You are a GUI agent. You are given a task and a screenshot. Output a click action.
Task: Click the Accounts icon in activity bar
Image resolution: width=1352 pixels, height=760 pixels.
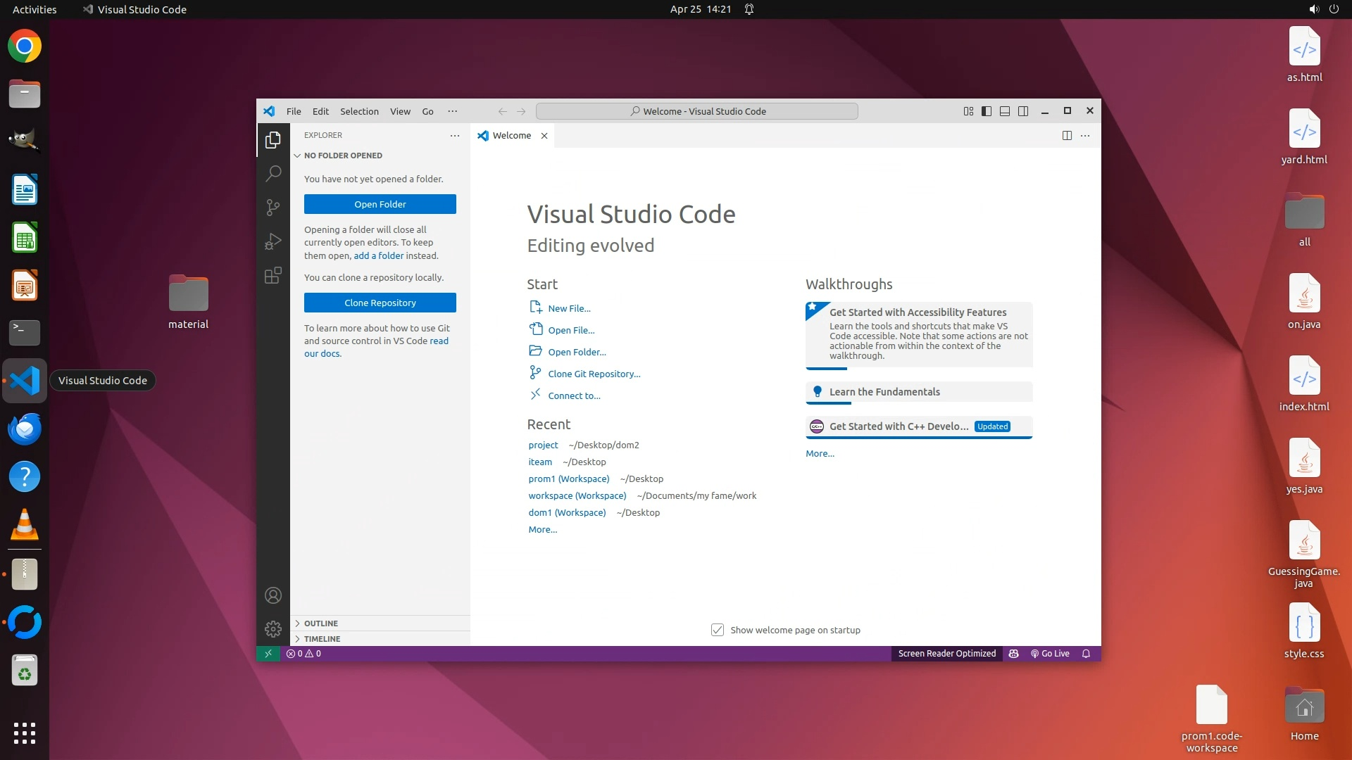(273, 595)
